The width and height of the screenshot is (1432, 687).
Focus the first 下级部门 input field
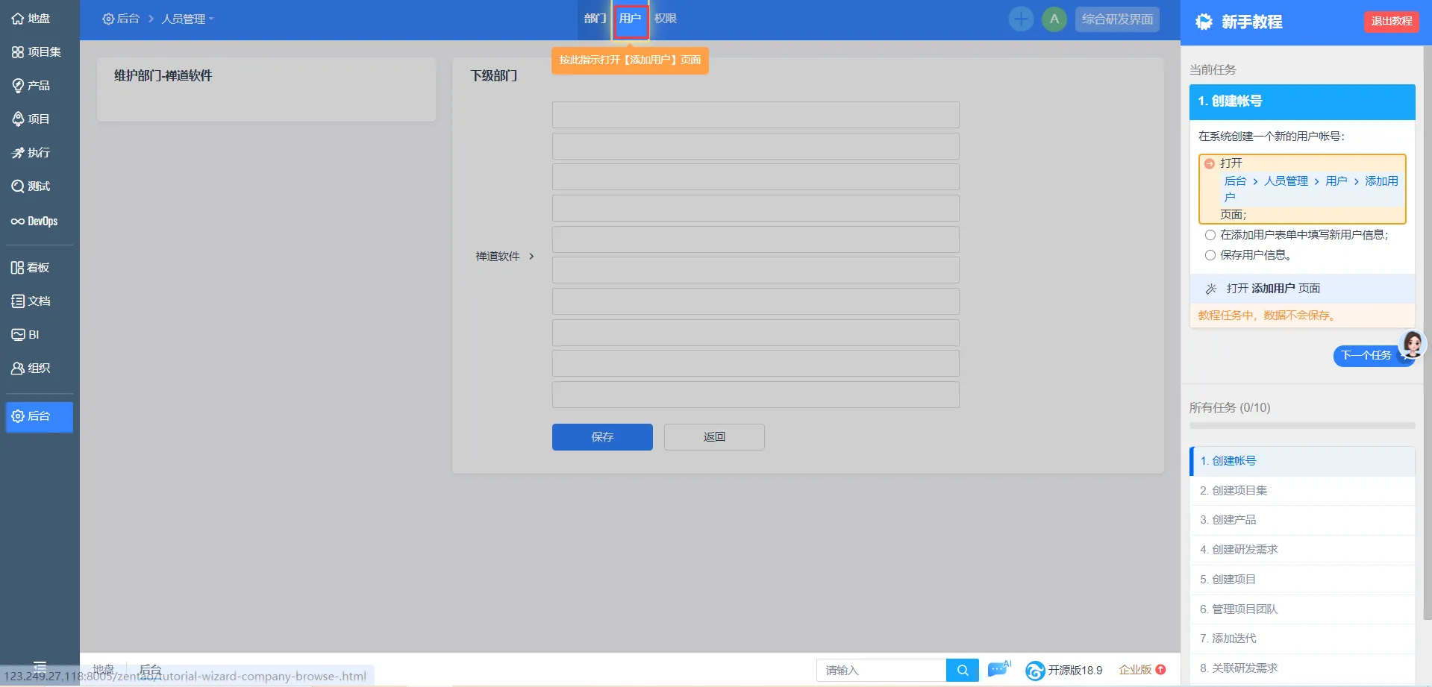point(755,115)
